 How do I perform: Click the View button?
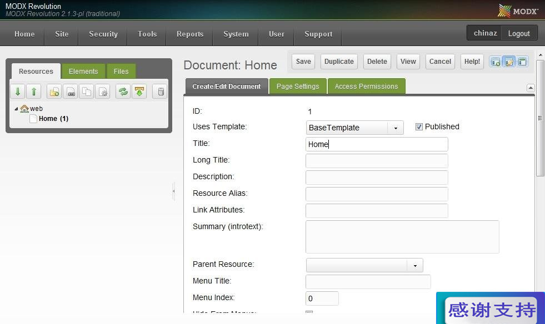(408, 62)
